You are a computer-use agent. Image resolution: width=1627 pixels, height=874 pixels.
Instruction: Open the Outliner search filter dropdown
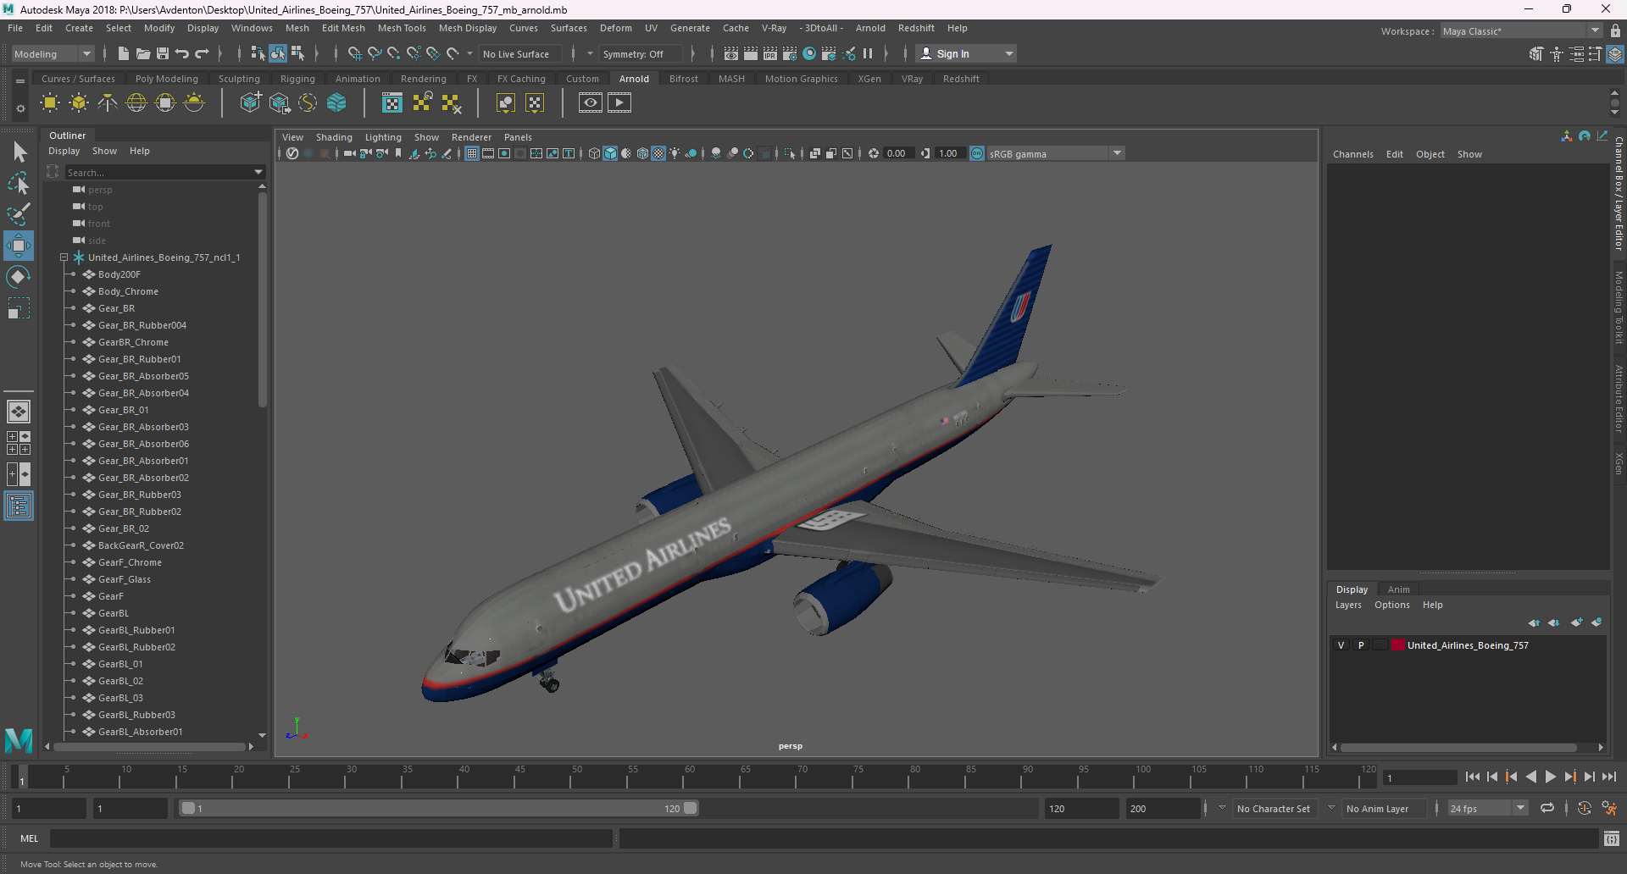coord(258,172)
